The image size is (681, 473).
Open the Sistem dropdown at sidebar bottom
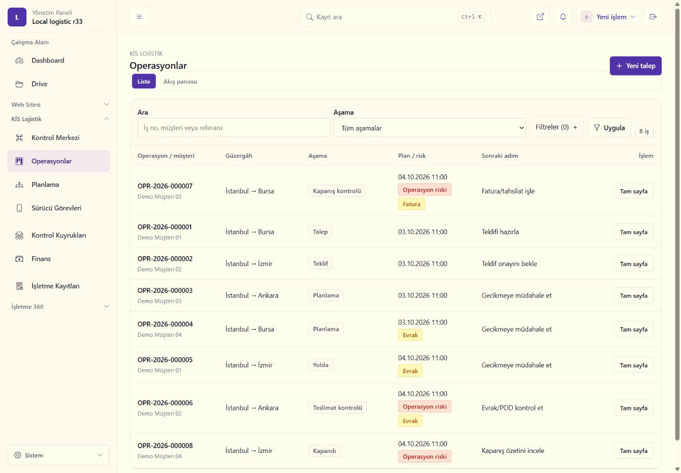click(58, 455)
